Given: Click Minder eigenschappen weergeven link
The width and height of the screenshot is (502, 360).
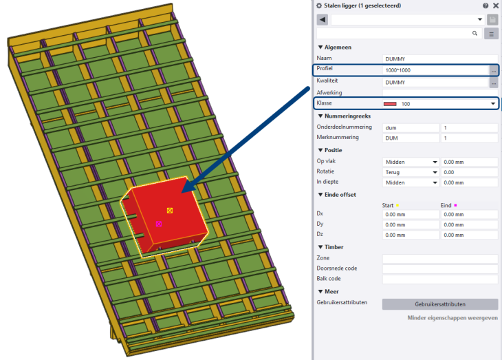Looking at the screenshot, I should tap(452, 318).
